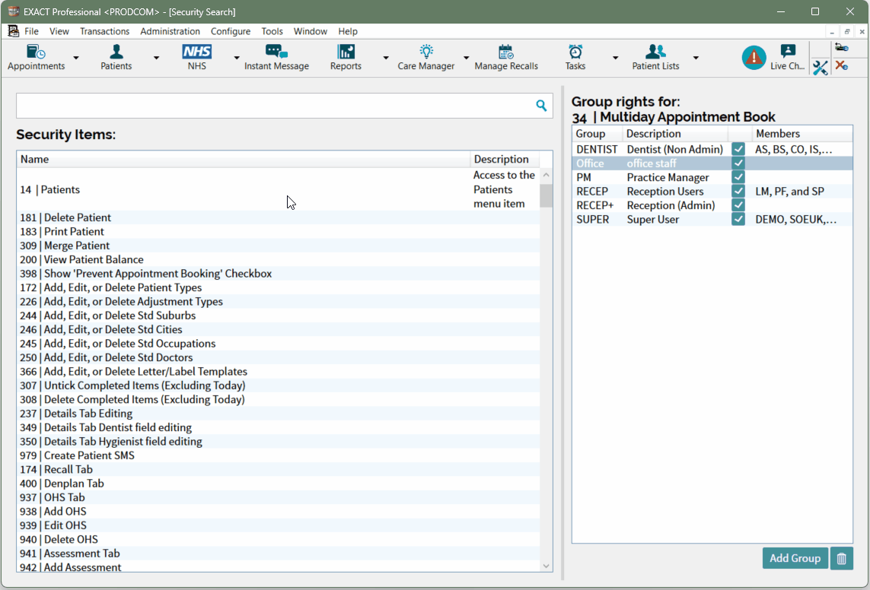
Task: Open the Appointments toolbar icon
Action: coord(36,52)
